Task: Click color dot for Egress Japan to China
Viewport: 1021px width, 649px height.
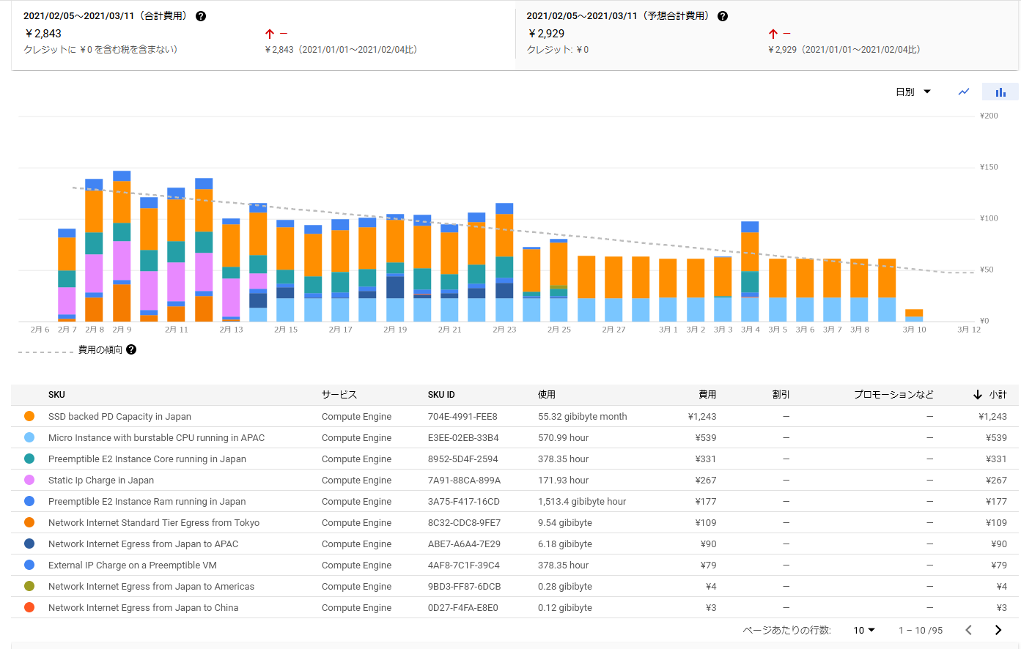Action: click(29, 607)
